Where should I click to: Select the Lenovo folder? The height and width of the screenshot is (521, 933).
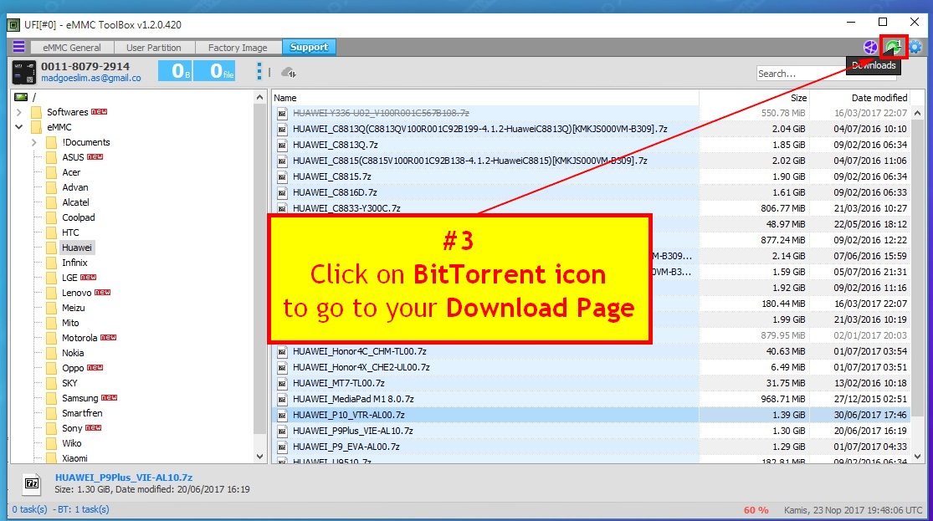77,293
